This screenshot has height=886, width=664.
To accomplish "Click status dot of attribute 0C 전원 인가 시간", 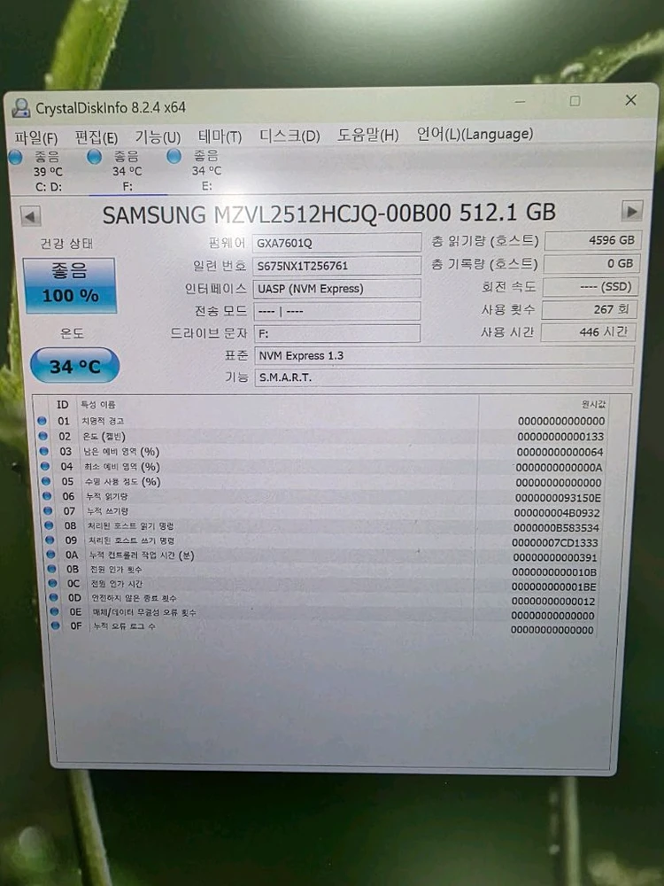I will click(x=52, y=583).
